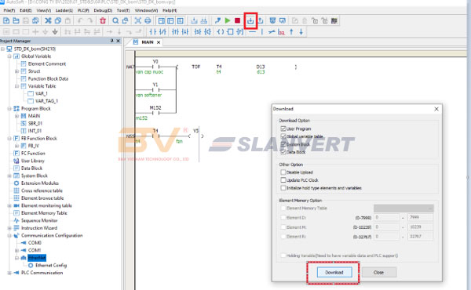The width and height of the screenshot is (471, 290).
Task: Click the Download button in dialog
Action: [334, 272]
